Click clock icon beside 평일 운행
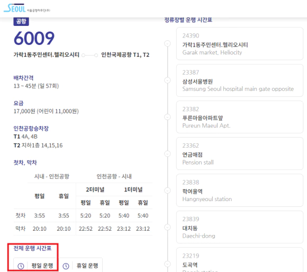 point(21,266)
